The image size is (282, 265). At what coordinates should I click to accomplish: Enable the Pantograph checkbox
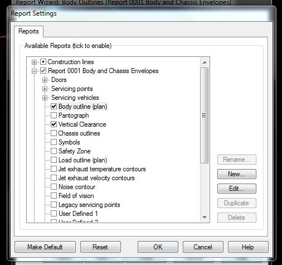[x=54, y=115]
